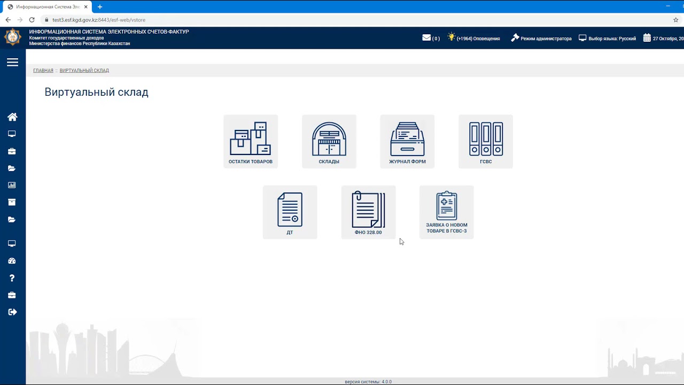Open the ДТ document tile
Viewport: 684px width, 385px height.
pos(290,212)
